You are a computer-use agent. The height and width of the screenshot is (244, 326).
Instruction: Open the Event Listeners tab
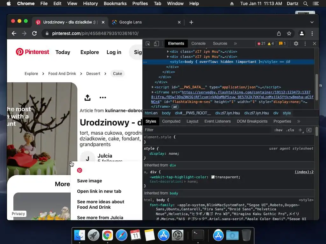[217, 121]
